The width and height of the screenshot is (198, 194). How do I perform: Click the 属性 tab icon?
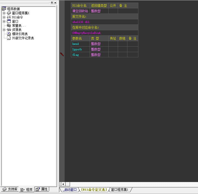(38, 189)
